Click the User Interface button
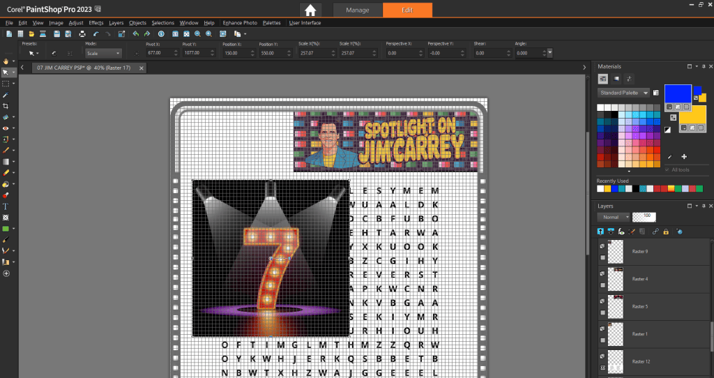The height and width of the screenshot is (378, 714). (305, 23)
